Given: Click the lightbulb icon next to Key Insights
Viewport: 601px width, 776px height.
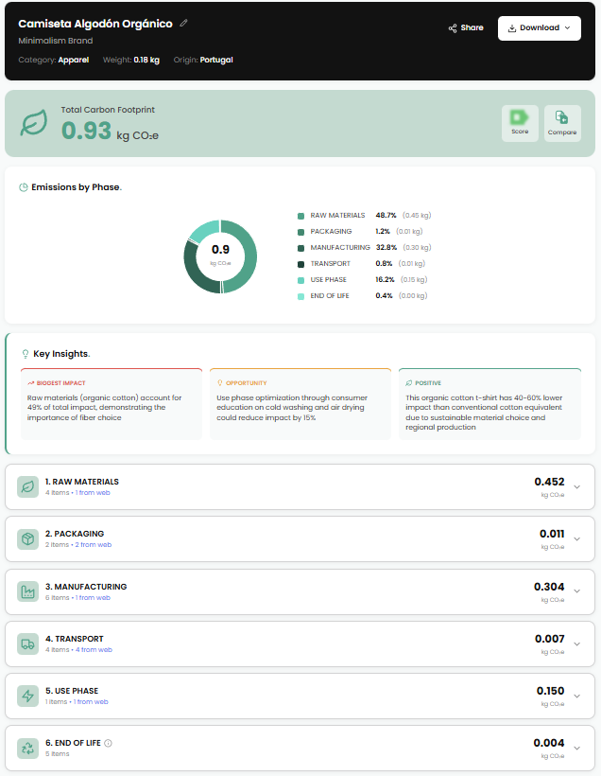Looking at the screenshot, I should tap(26, 354).
